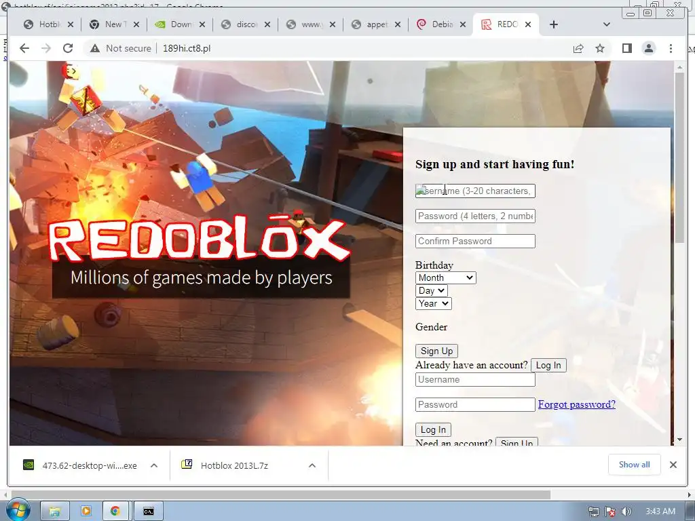Click Log In next to Already have an account
Viewport: 695px width, 521px height.
[548, 365]
